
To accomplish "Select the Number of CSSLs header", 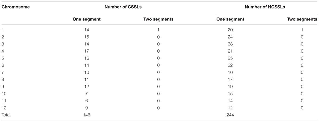I will 122,7.
